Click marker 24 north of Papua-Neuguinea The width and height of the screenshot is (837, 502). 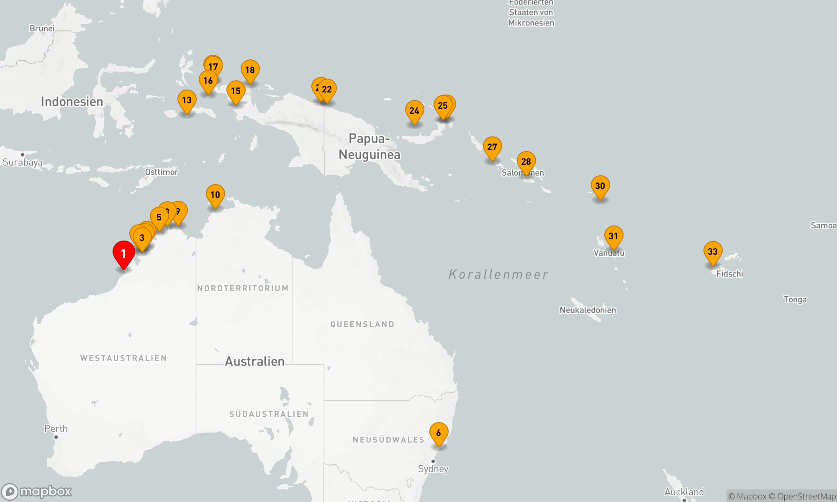coord(414,110)
